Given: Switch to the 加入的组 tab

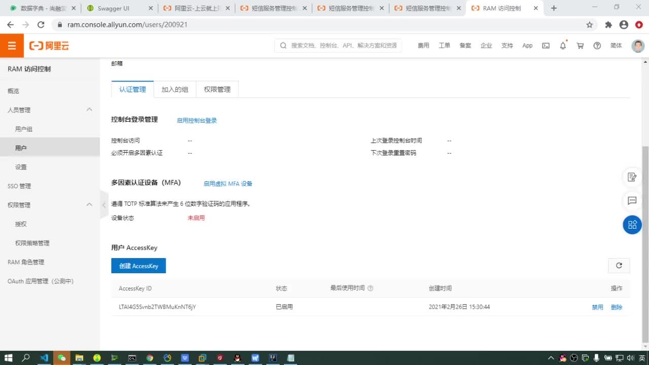Looking at the screenshot, I should coord(175,89).
